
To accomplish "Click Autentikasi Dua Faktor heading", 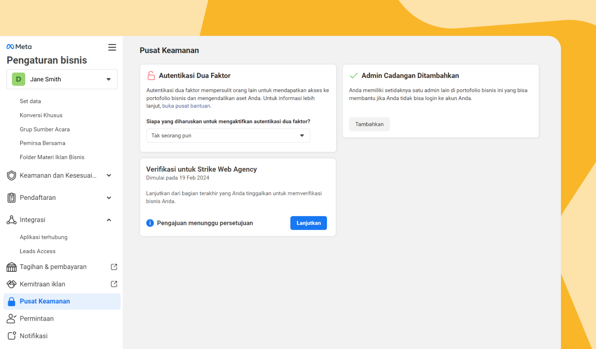I will [x=195, y=76].
